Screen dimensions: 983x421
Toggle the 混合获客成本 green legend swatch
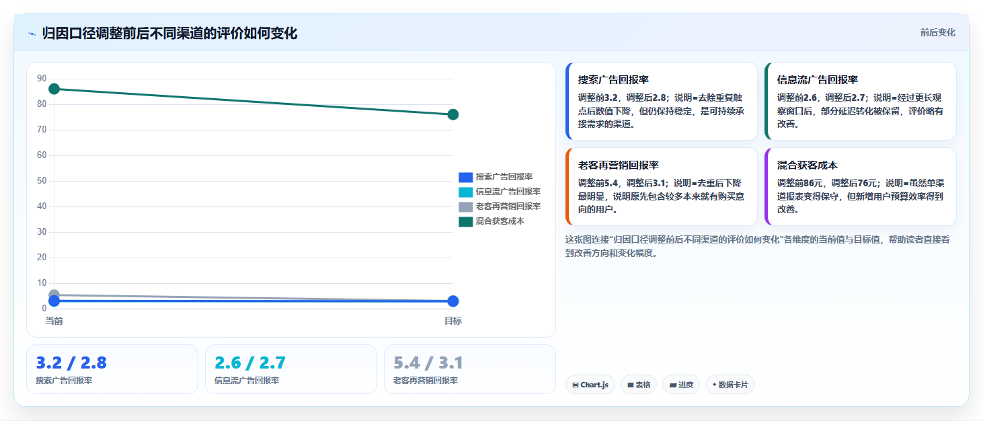pos(466,221)
